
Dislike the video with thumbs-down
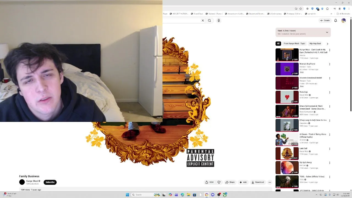click(x=219, y=182)
